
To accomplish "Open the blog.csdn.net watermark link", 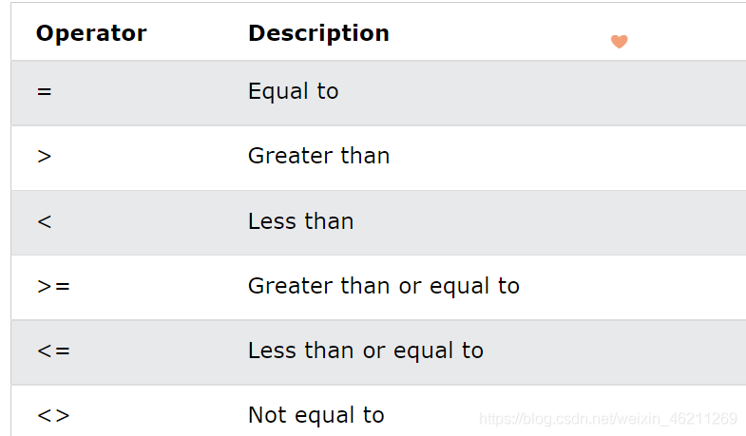I will (608, 419).
